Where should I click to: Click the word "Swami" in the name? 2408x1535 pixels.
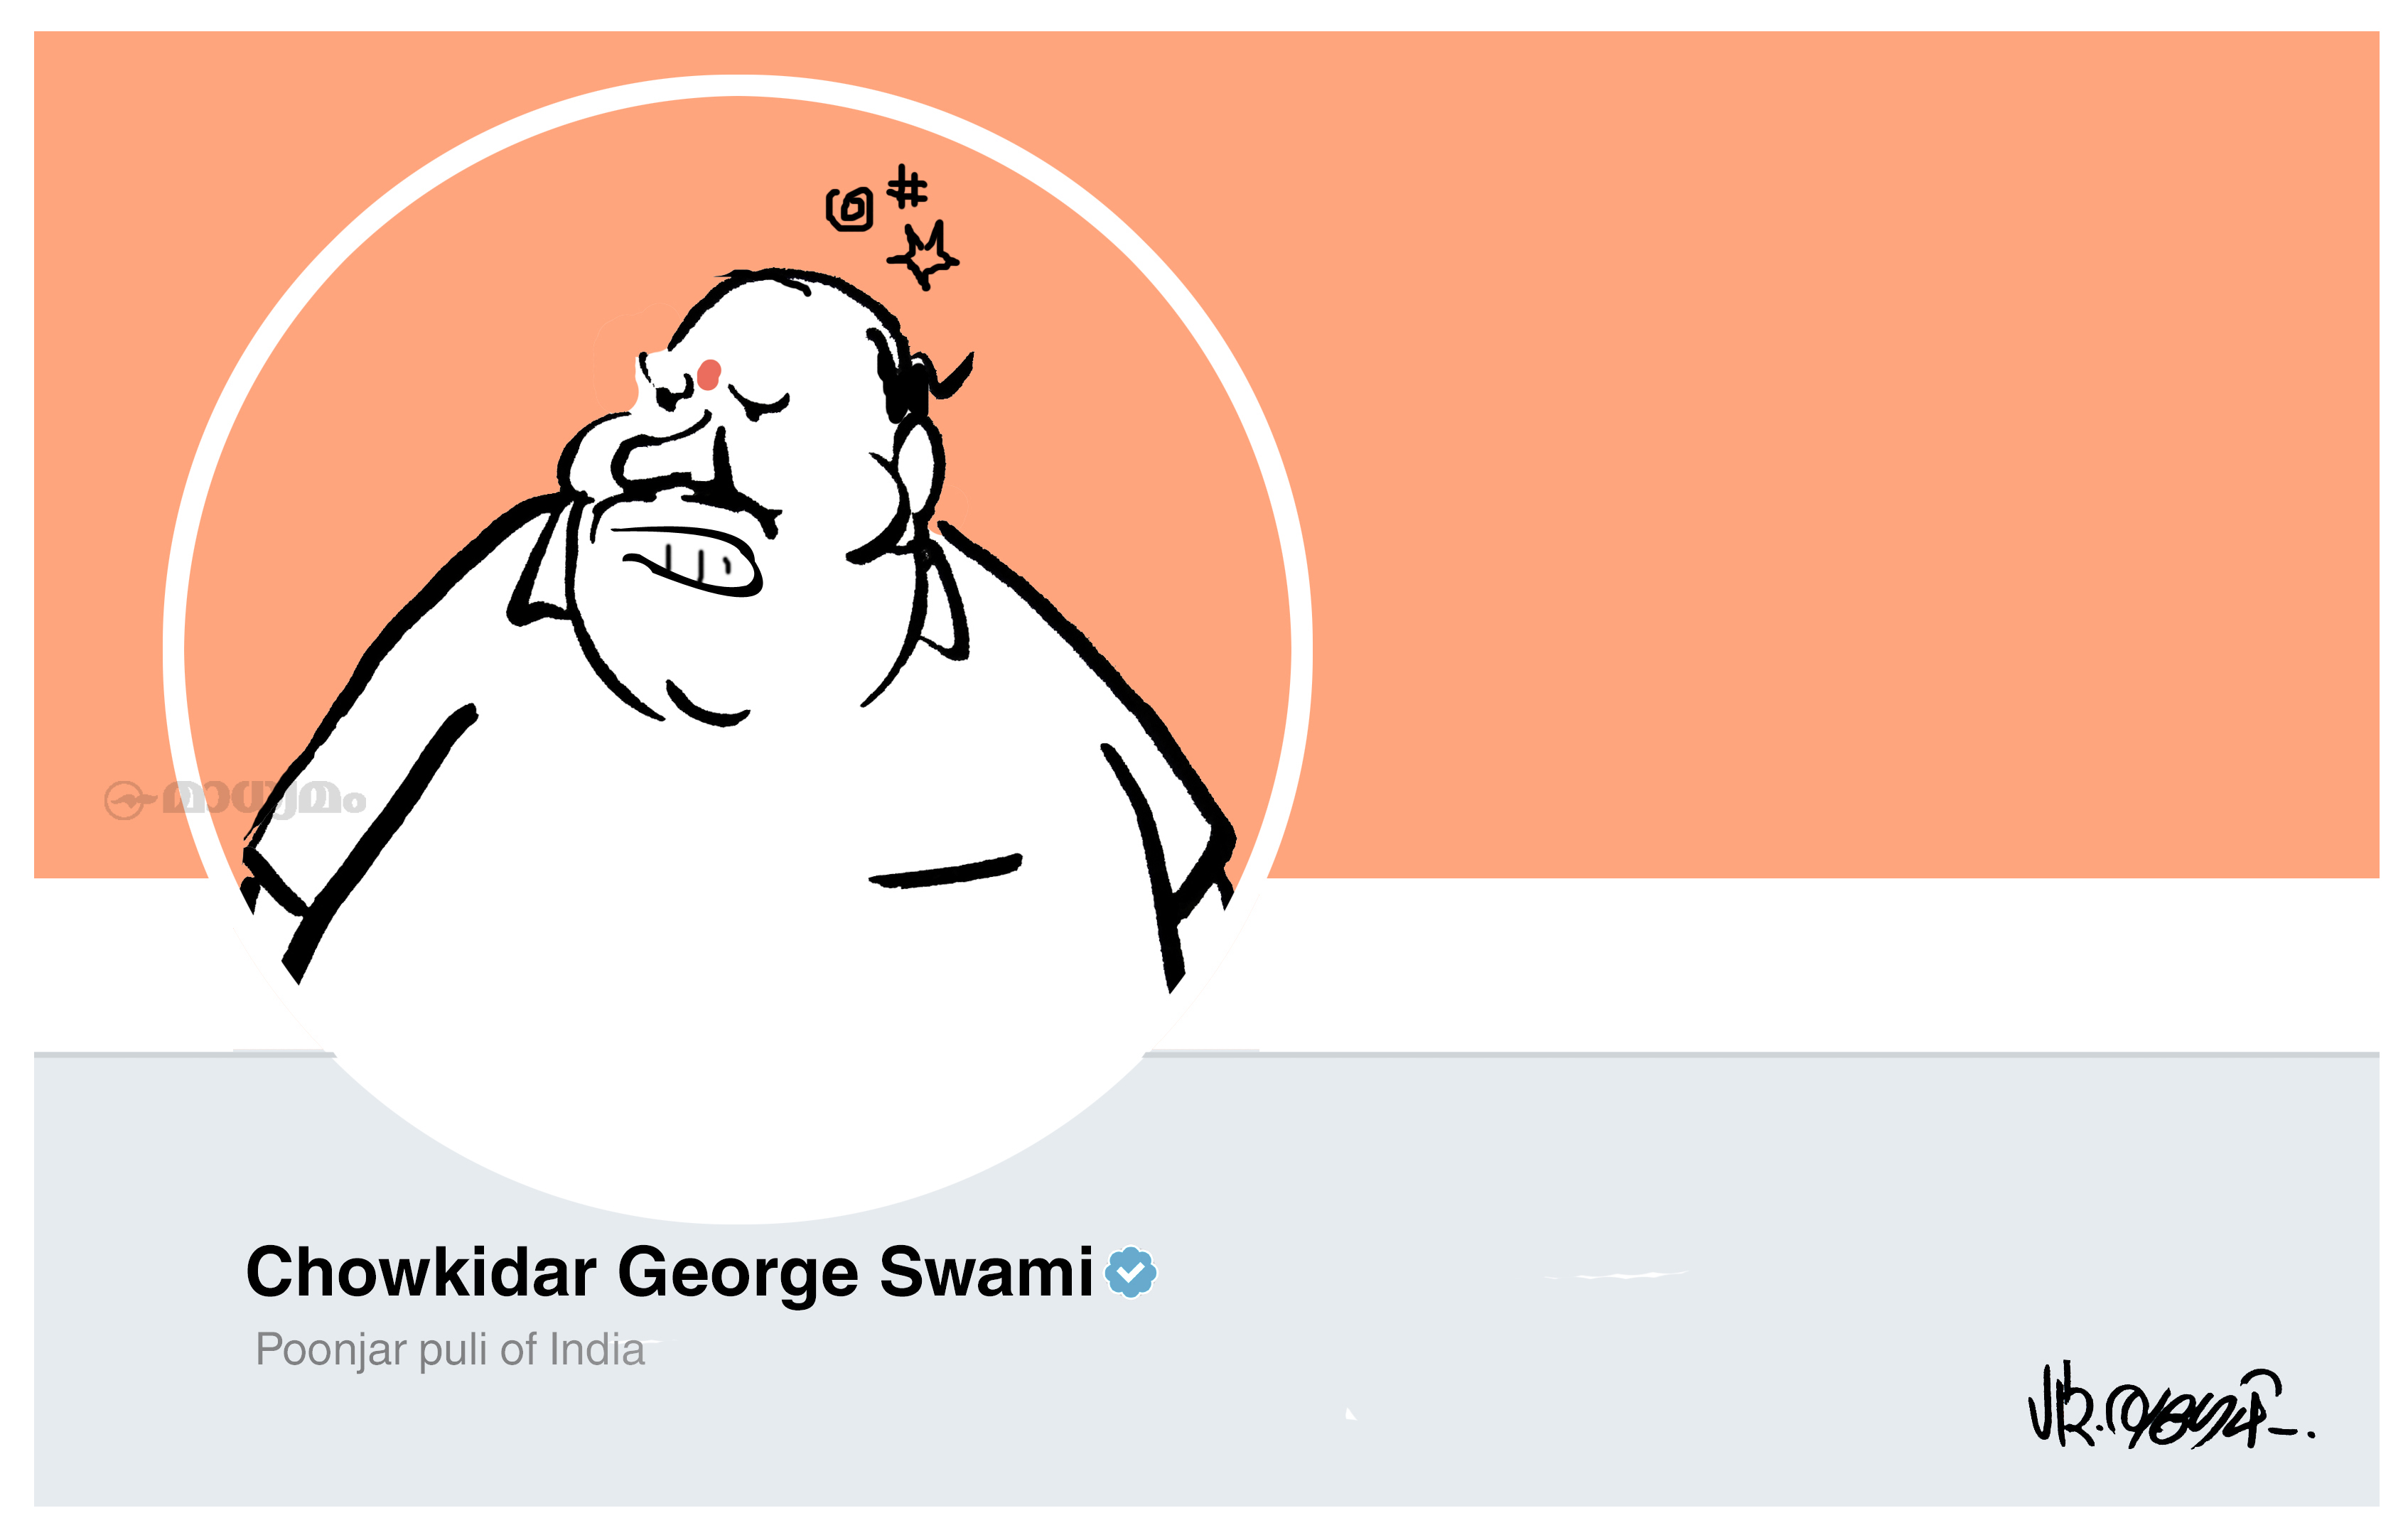(986, 1272)
